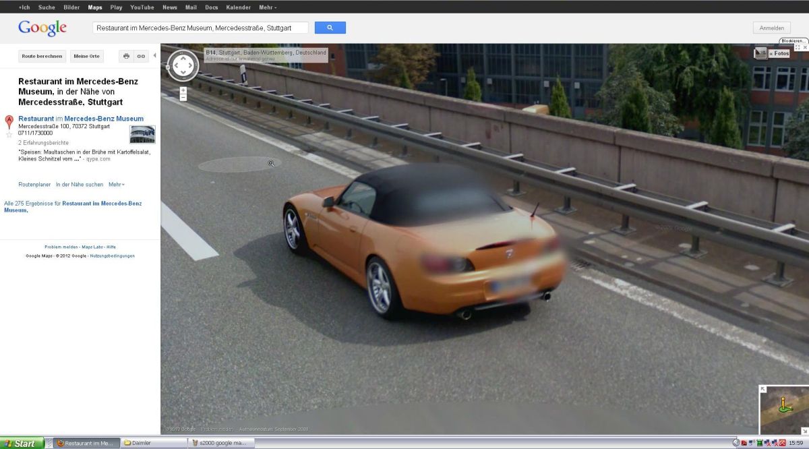This screenshot has width=809, height=449.
Task: Click the blue search magnifier button
Action: [x=330, y=28]
